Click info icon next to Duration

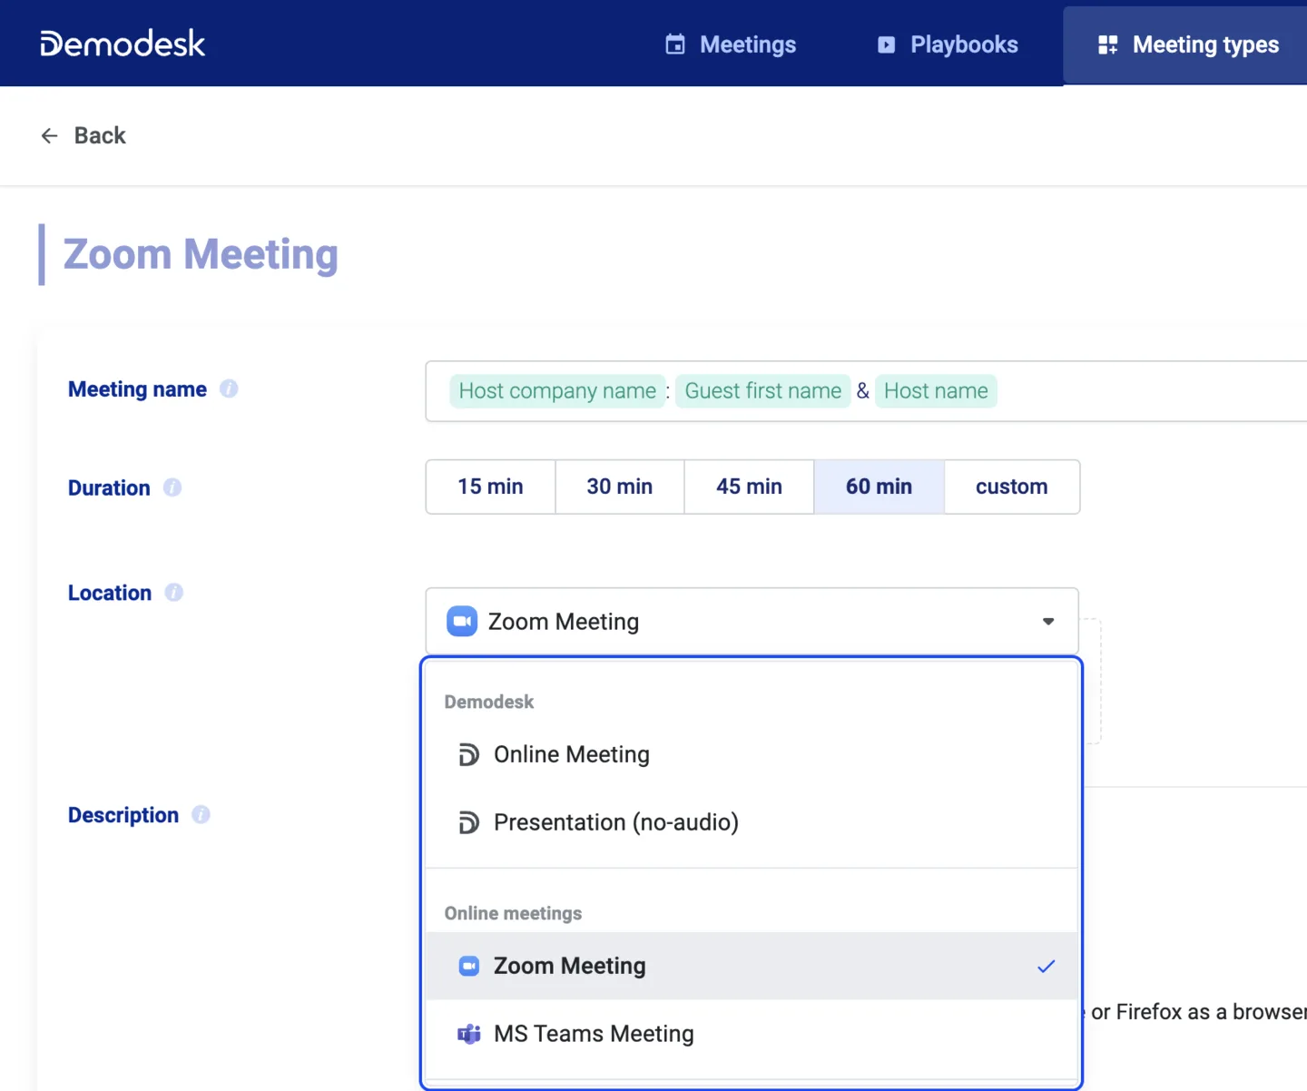pos(172,487)
